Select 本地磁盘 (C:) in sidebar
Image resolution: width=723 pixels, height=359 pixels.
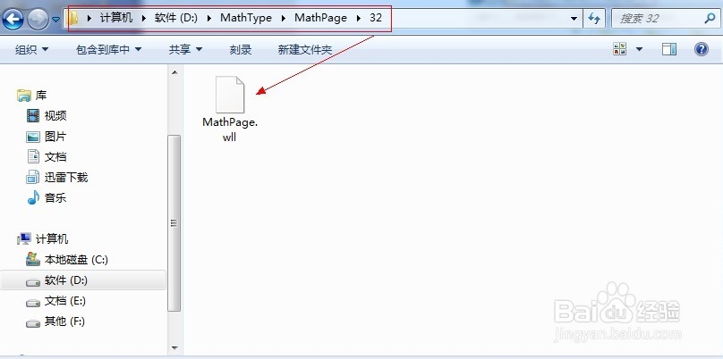[76, 260]
